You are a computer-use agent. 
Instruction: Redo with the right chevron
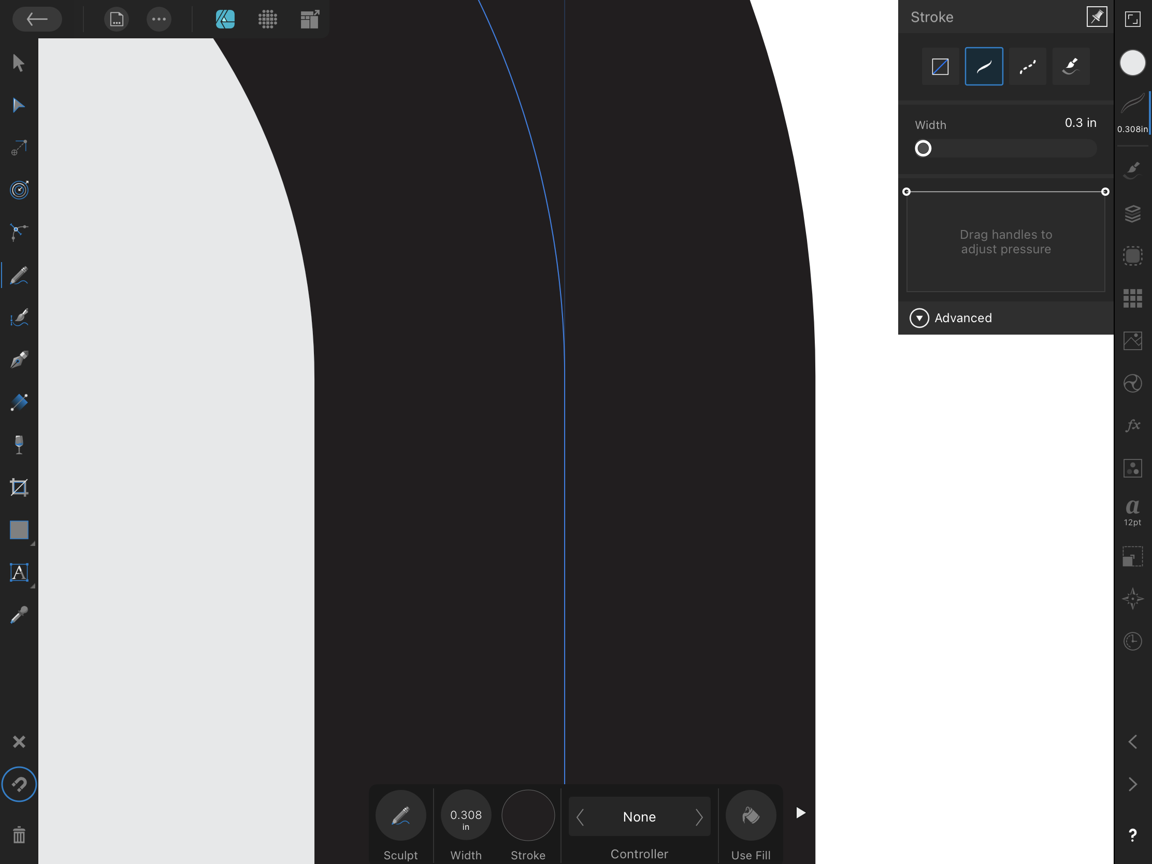click(x=1133, y=784)
